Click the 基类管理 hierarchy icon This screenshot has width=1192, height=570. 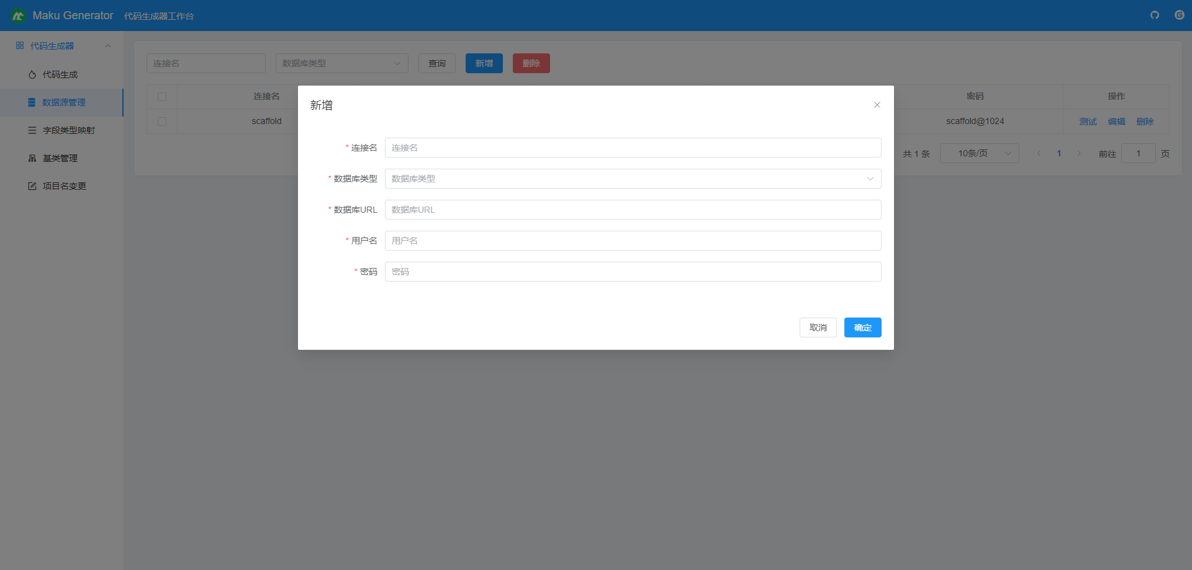pyautogui.click(x=32, y=158)
